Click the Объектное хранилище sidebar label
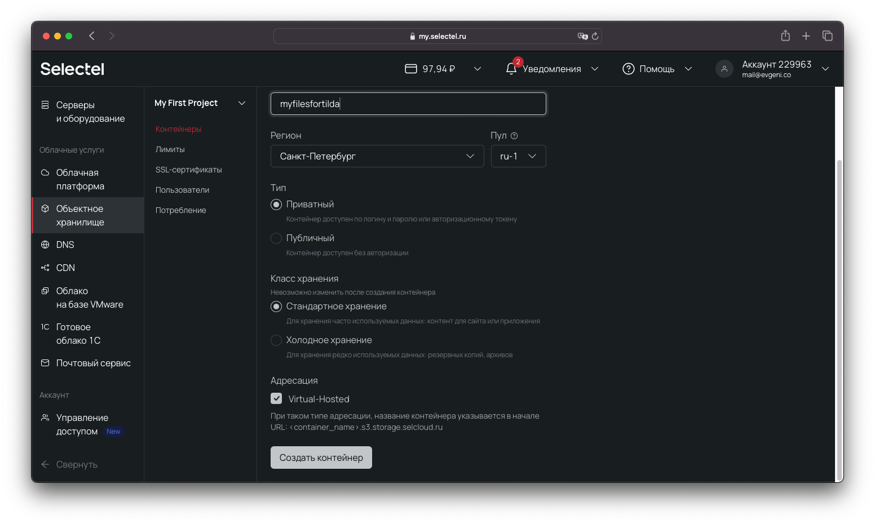This screenshot has height=524, width=875. [80, 215]
